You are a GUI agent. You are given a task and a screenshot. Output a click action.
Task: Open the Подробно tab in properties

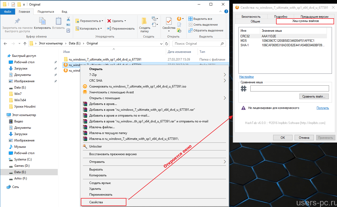(x=281, y=17)
